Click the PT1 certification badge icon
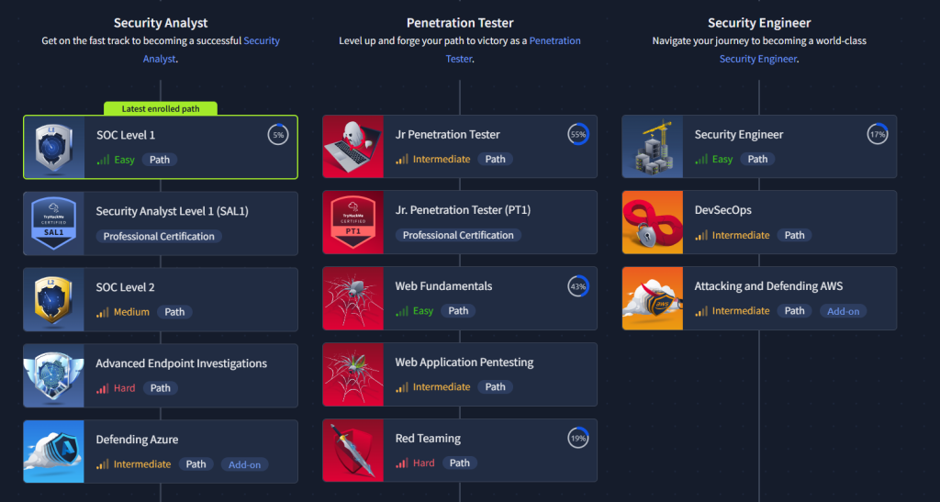This screenshot has width=940, height=502. [x=352, y=222]
